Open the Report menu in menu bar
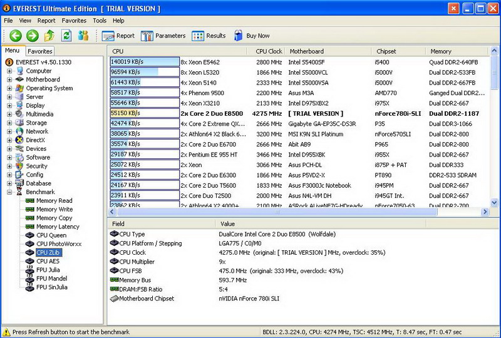 46,21
